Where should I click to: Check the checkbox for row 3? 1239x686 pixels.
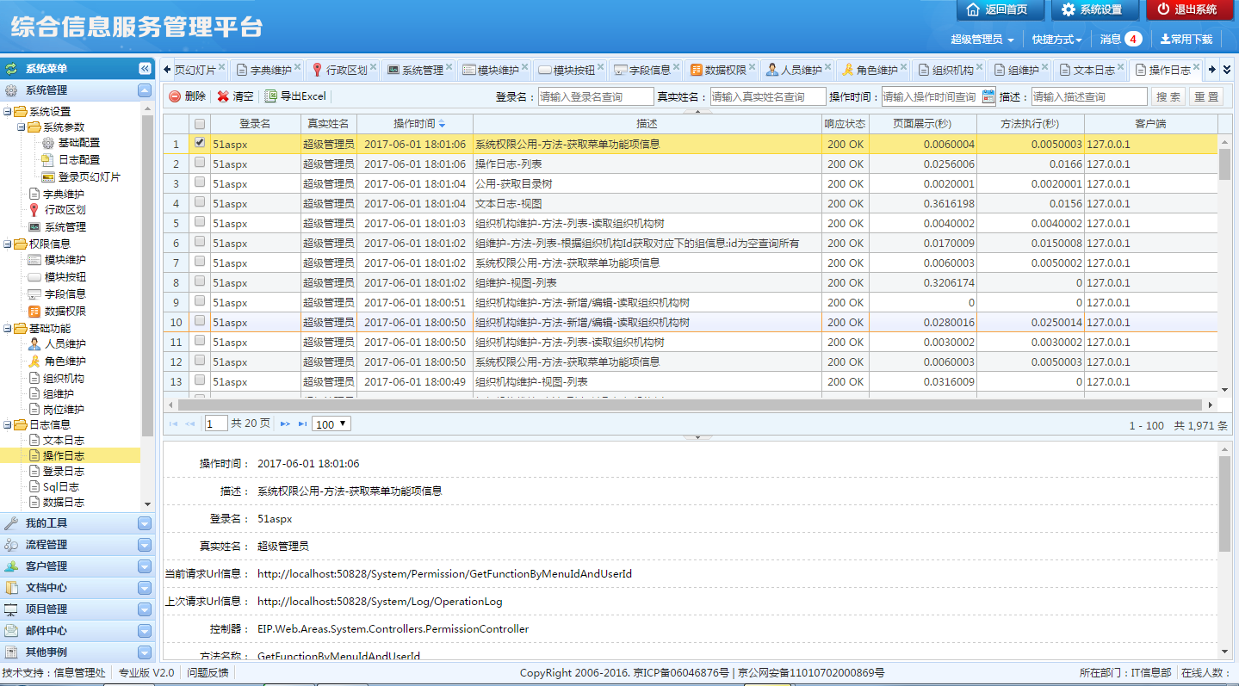click(x=200, y=183)
